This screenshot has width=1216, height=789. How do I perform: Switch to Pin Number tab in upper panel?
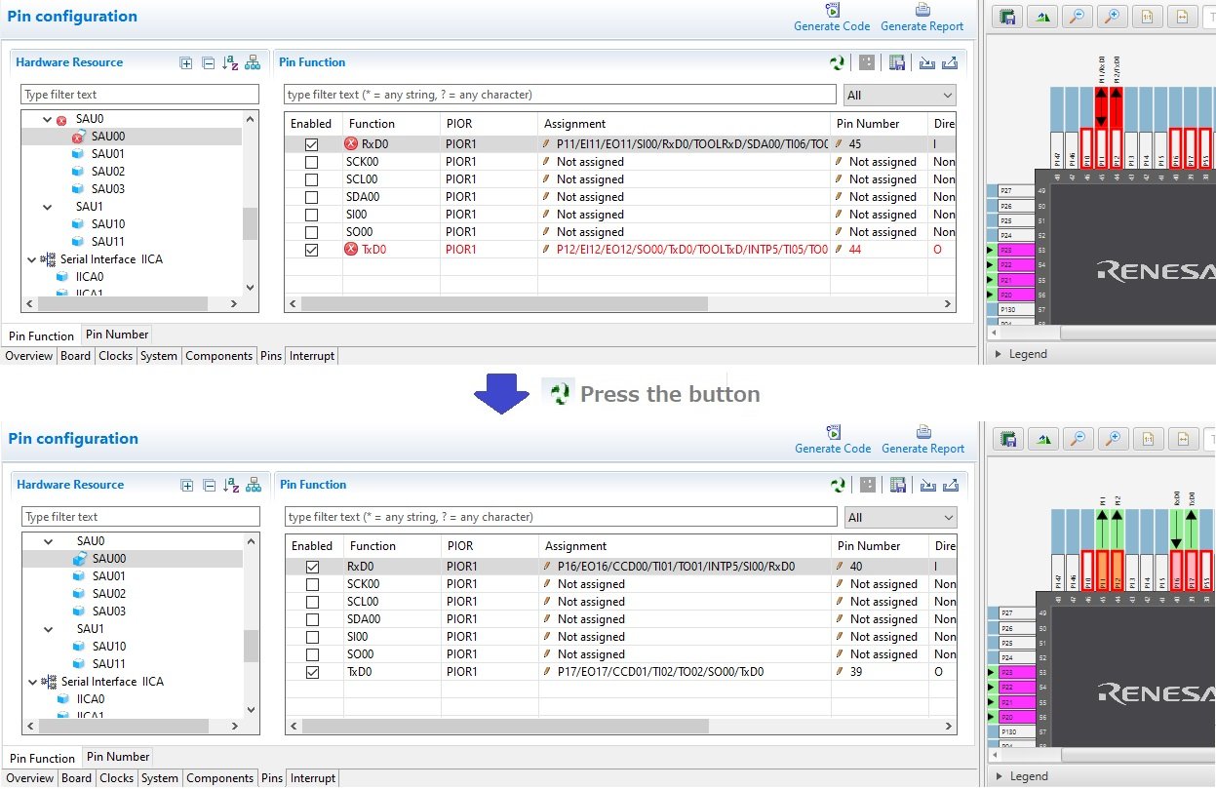pos(117,335)
